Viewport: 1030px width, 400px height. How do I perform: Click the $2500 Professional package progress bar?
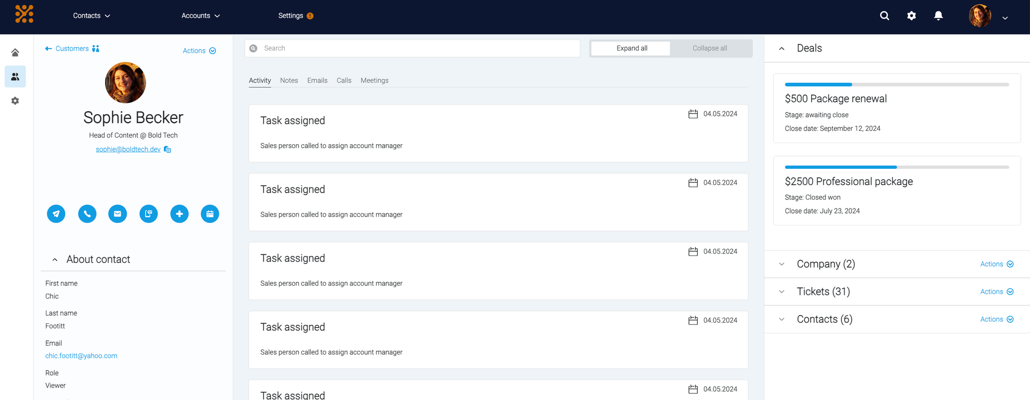click(x=897, y=167)
